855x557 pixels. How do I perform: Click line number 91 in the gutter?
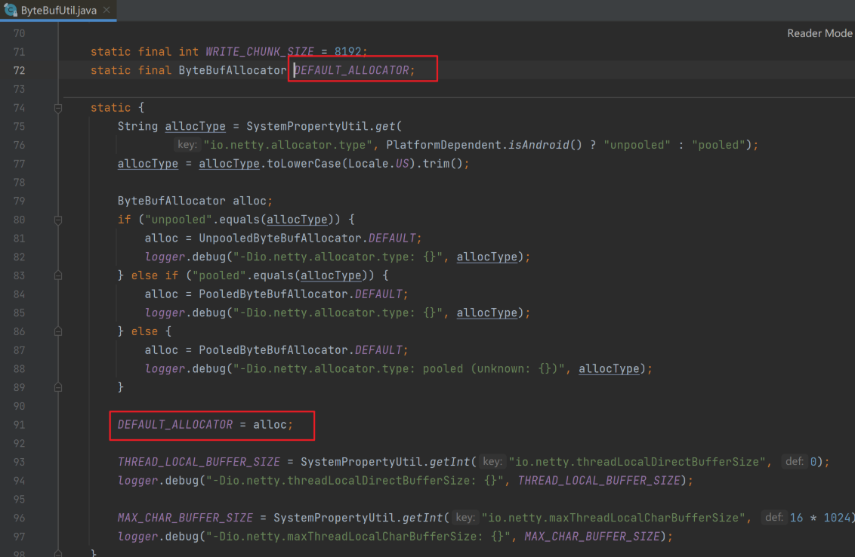point(19,425)
